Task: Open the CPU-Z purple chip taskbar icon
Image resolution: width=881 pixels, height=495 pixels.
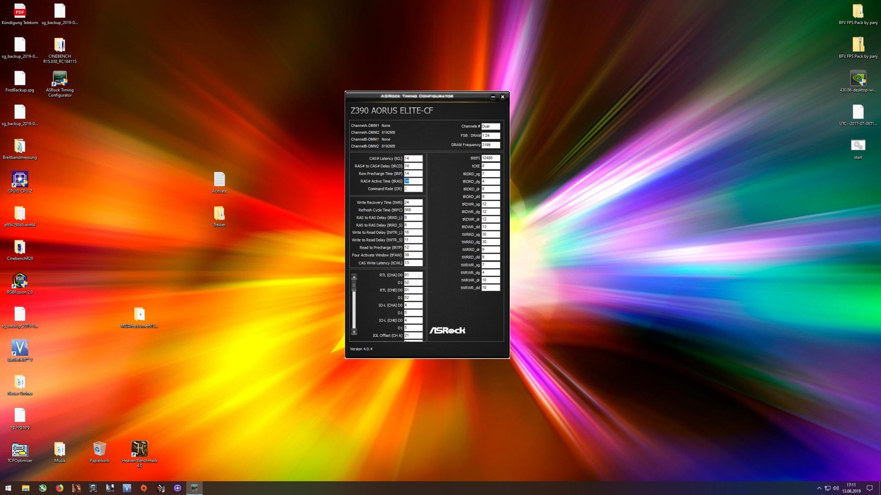Action: (178, 488)
